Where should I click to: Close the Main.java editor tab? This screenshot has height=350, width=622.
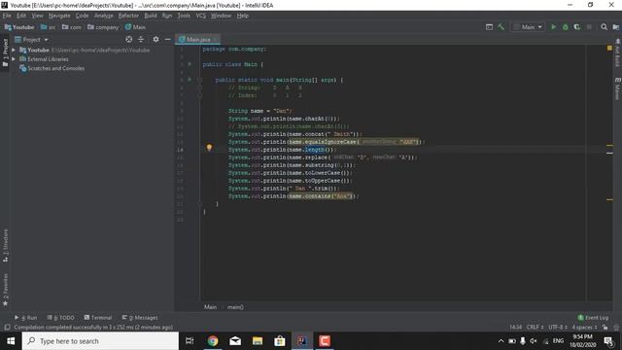(x=216, y=39)
